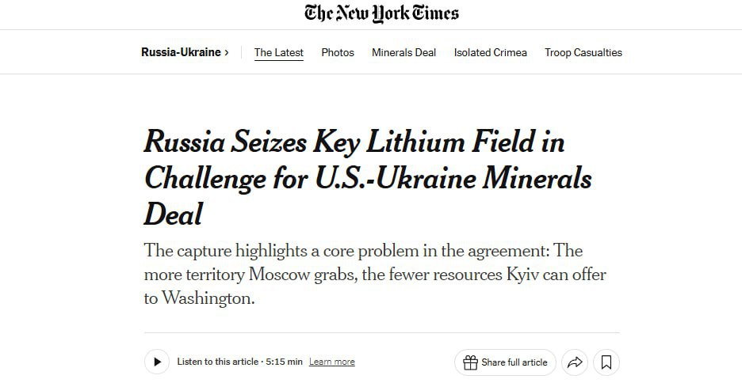Open the Isolated Crimea tab
This screenshot has height=383, width=742.
(490, 52)
